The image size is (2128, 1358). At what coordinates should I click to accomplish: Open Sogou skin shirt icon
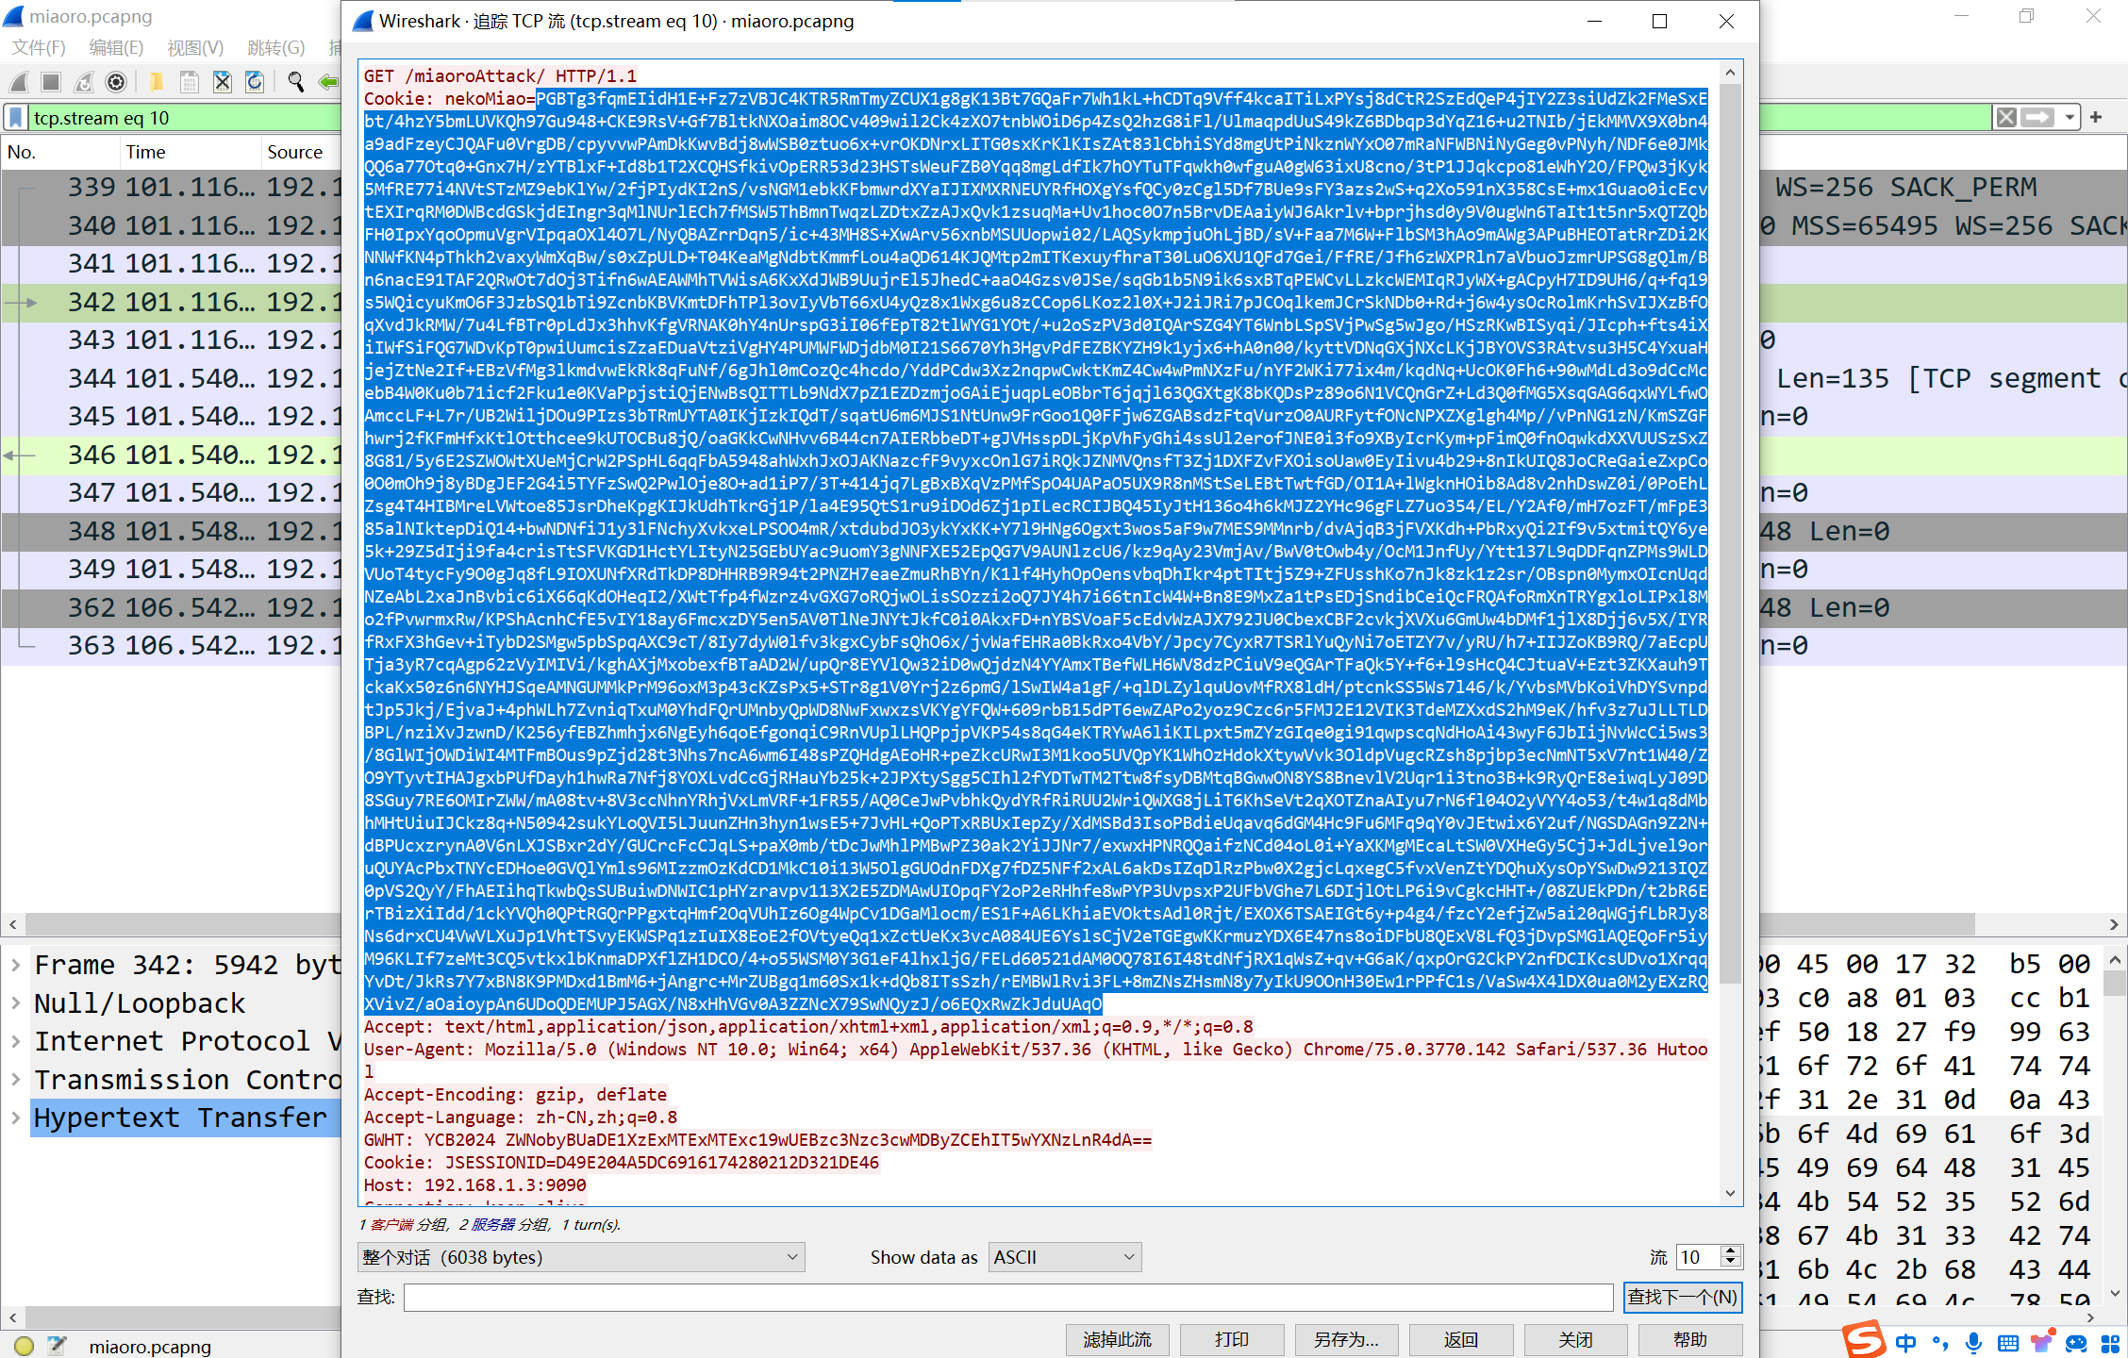coord(2042,1342)
